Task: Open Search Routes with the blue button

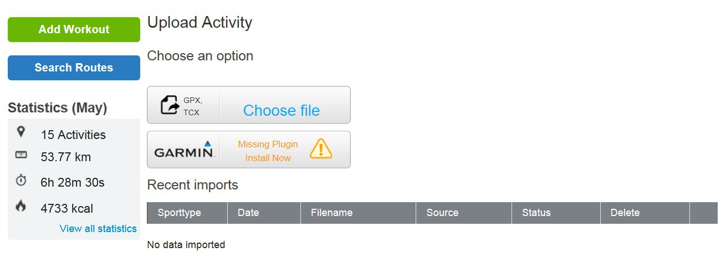Action: click(74, 68)
